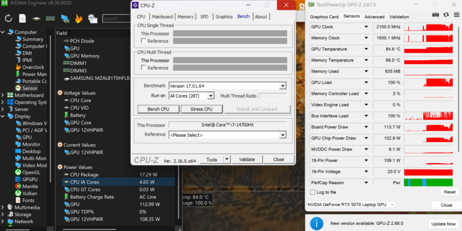Switch to the Memory tab in CPU-Z

(185, 17)
